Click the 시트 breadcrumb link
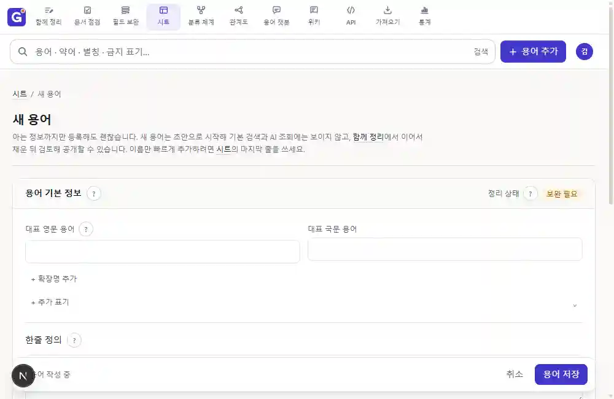This screenshot has height=399, width=614. [x=20, y=94]
